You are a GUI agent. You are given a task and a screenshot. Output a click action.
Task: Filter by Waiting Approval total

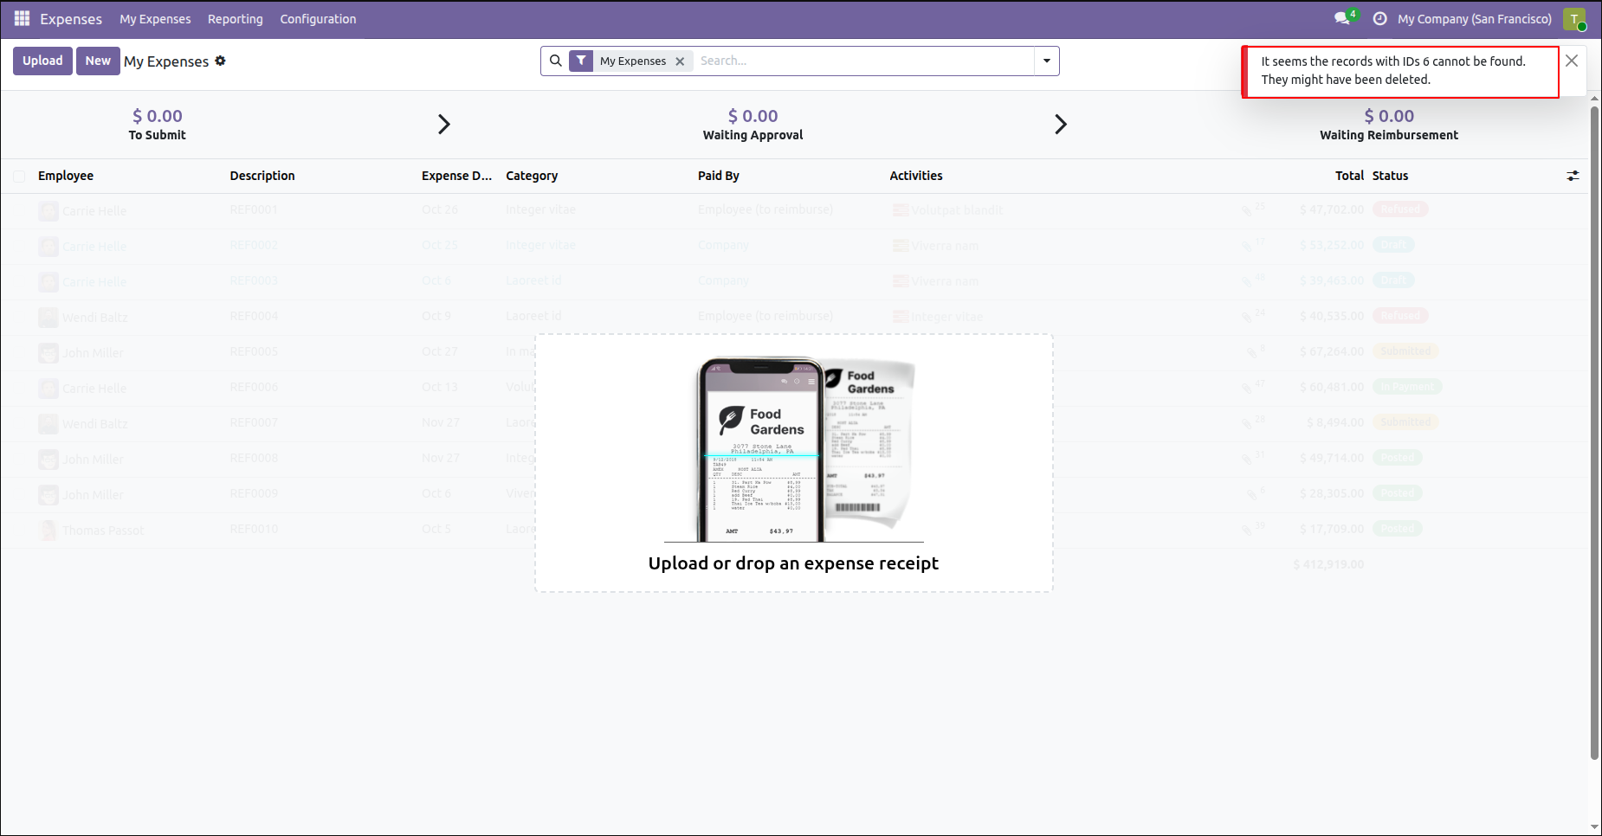753,124
